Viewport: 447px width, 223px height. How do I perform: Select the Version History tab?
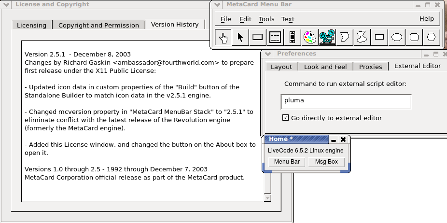175,24
